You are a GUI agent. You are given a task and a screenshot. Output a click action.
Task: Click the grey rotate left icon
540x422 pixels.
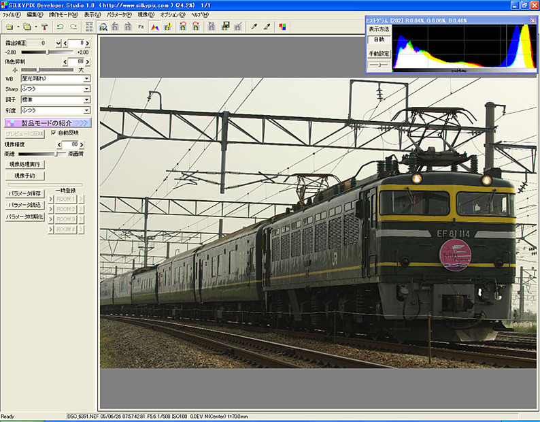(x=116, y=27)
